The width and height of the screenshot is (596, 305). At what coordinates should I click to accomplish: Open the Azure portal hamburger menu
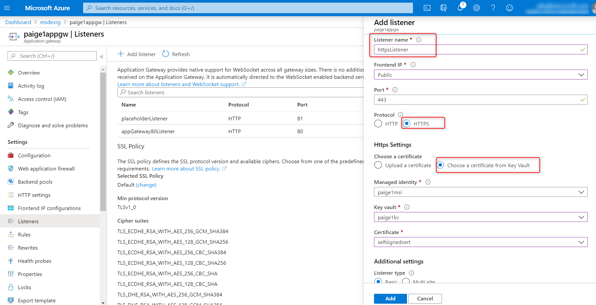coord(7,8)
